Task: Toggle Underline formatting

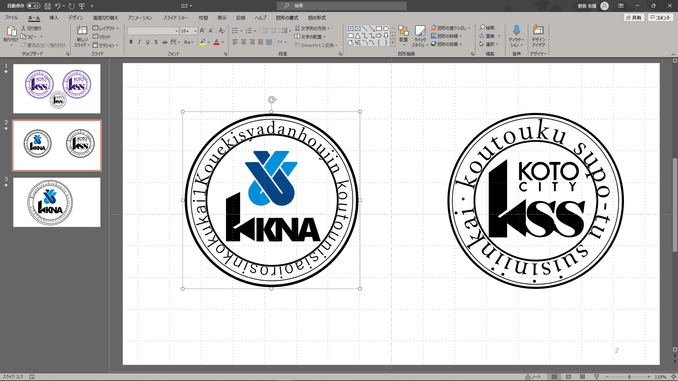Action: tap(148, 42)
